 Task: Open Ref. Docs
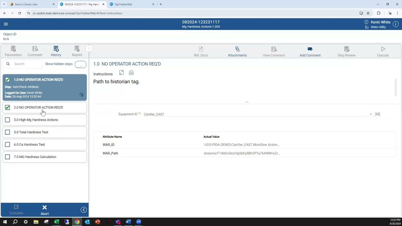[x=201, y=52]
